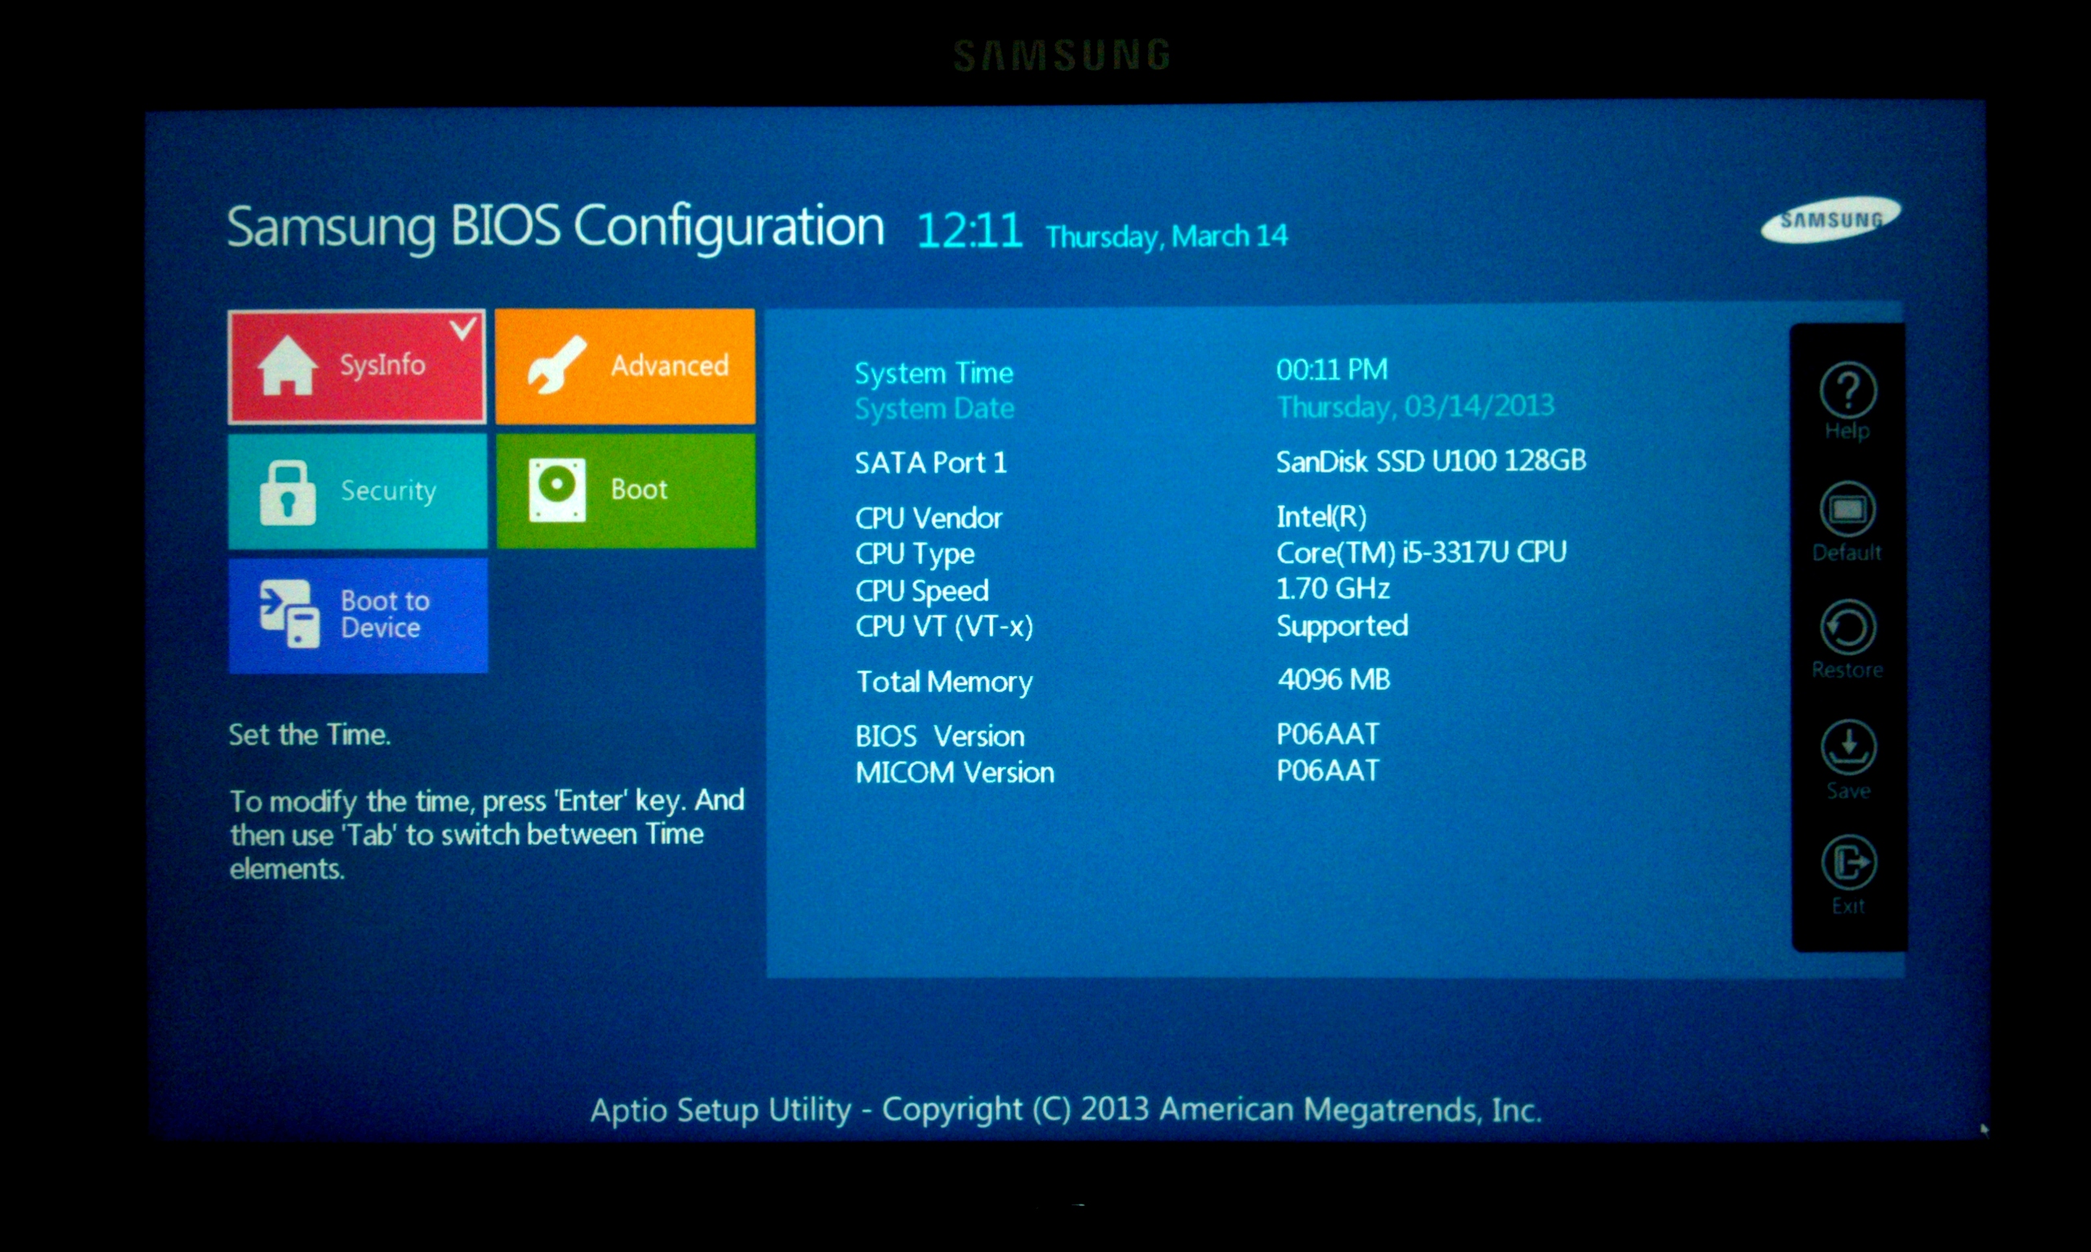Click the Total Memory 4096 MB value
2091x1252 pixels.
1333,679
